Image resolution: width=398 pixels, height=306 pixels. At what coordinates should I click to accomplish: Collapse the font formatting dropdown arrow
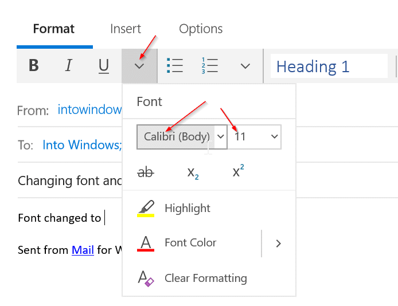(x=139, y=66)
